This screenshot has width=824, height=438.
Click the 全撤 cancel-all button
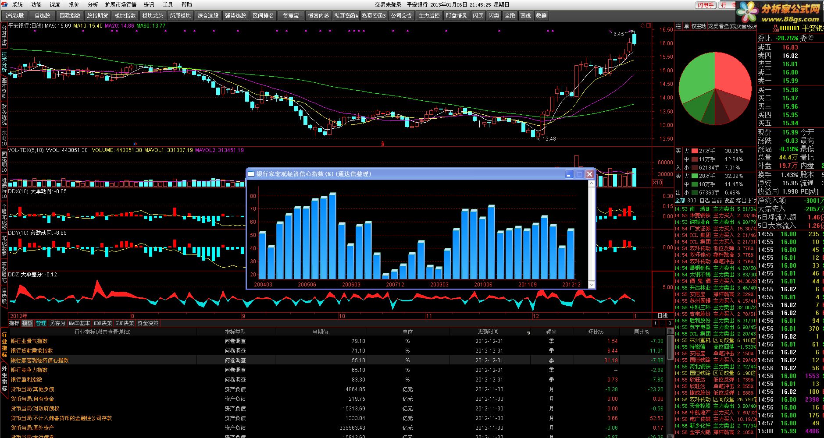click(510, 16)
